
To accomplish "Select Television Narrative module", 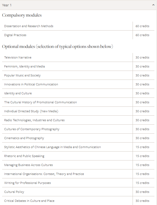I will pyautogui.click(x=18, y=57).
